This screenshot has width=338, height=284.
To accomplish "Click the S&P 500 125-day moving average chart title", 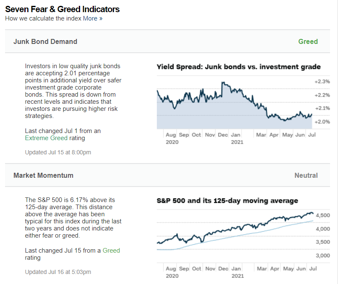I will click(x=227, y=201).
